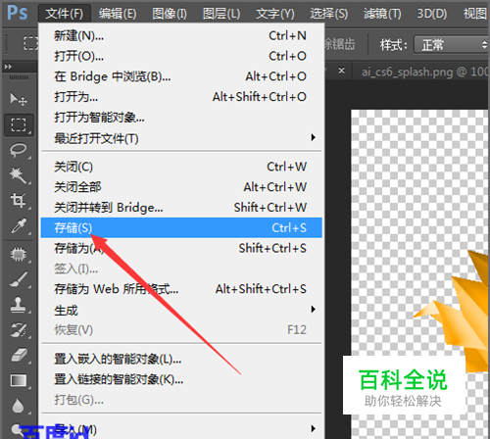490x439 pixels.
Task: Select the History Brush tool
Action: 19,330
